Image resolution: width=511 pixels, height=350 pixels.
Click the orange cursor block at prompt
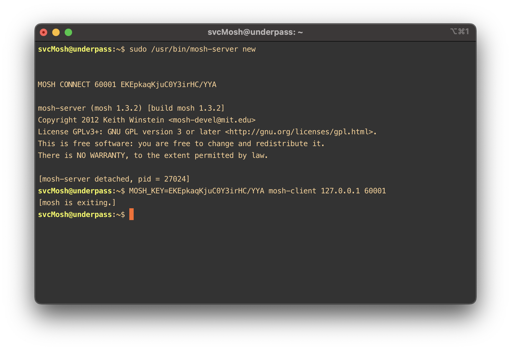coord(131,214)
